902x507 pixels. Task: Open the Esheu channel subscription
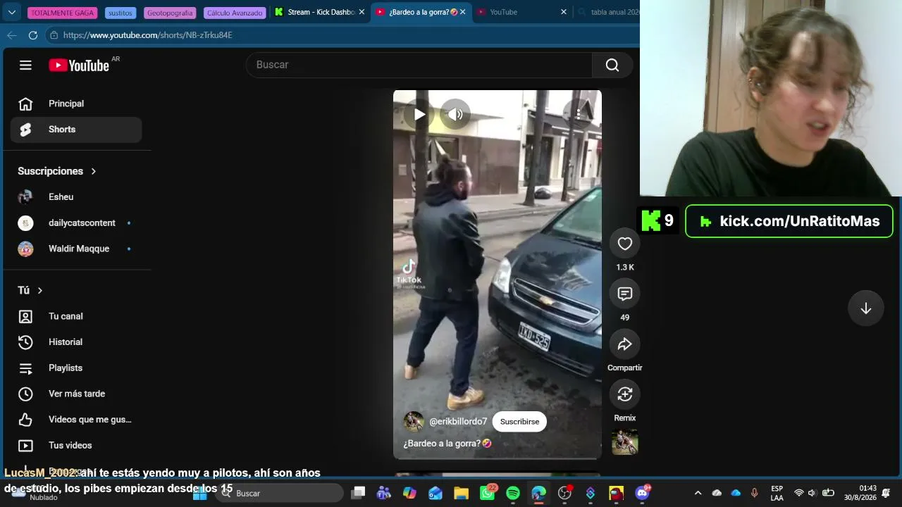[x=76, y=197]
